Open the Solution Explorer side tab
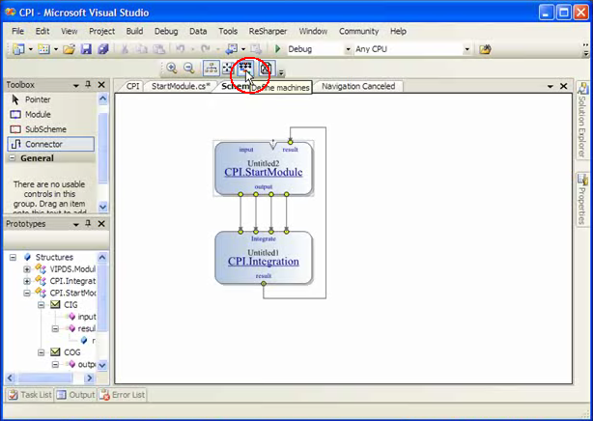 (x=582, y=120)
